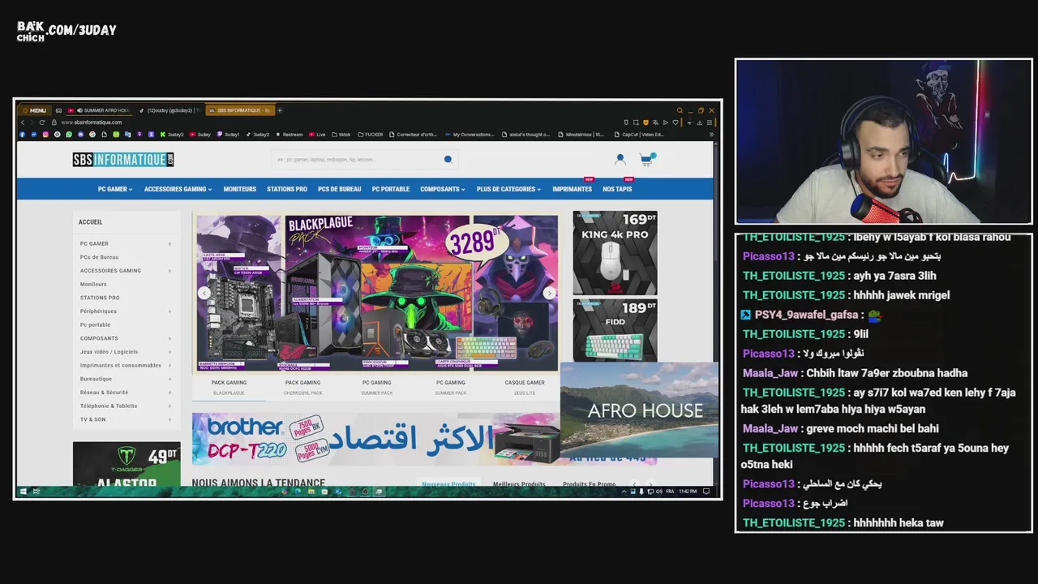Click the browser reload icon
This screenshot has height=584, width=1038.
[42, 122]
